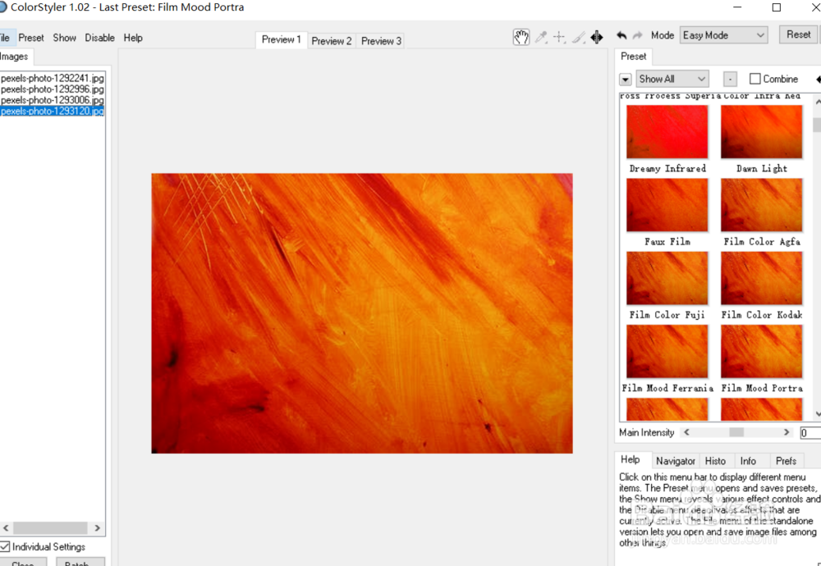This screenshot has height=566, width=821.
Task: Open the Navigator tab
Action: click(x=676, y=461)
